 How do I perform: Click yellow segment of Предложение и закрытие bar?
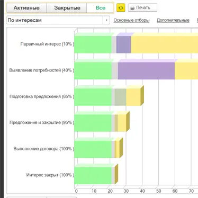click(122, 123)
